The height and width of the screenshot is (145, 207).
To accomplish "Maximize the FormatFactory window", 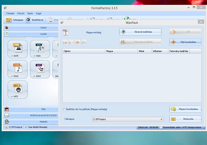I will pyautogui.click(x=194, y=7).
